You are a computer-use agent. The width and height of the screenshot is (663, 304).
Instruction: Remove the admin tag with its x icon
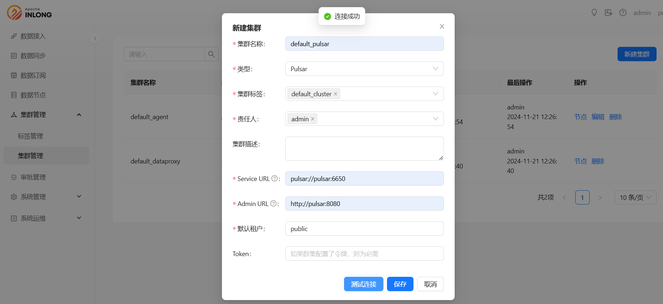[x=313, y=119]
